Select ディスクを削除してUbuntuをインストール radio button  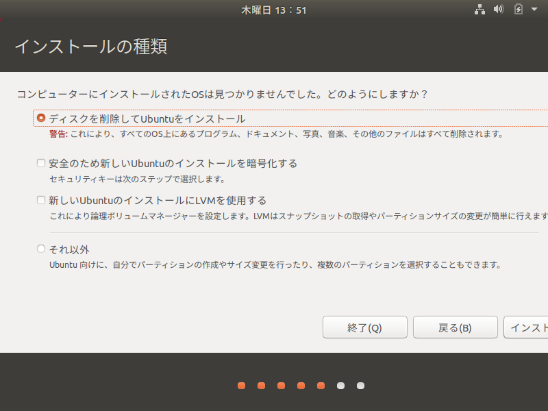tap(41, 118)
